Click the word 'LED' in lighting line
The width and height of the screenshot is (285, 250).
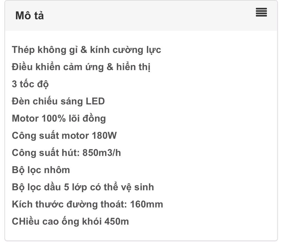coord(95,101)
